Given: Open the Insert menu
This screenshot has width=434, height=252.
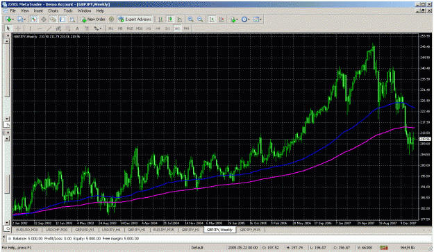Looking at the screenshot, I should (38, 11).
